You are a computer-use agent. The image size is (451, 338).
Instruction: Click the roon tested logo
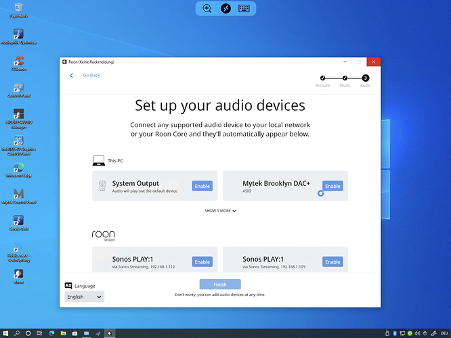(x=103, y=235)
